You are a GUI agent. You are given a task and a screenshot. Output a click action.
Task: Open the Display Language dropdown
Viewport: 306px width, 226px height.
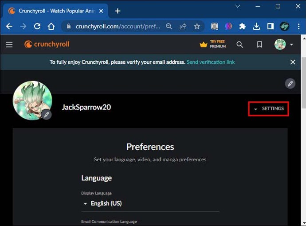tap(150, 203)
